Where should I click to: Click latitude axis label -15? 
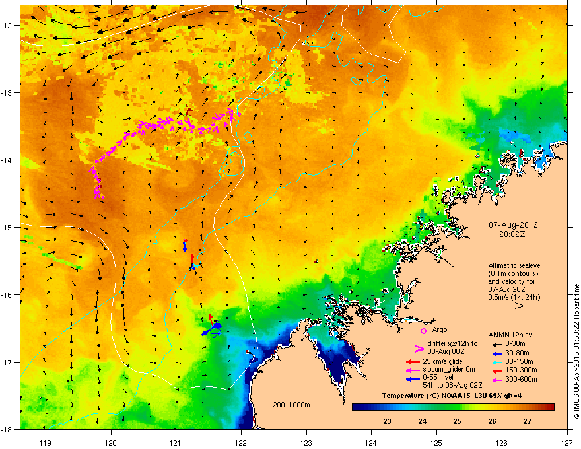[x=7, y=227]
